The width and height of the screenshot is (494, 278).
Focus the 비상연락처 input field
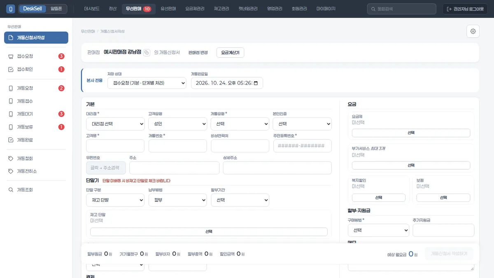pyautogui.click(x=240, y=146)
